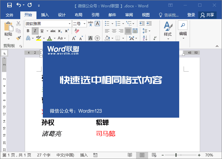Toggle Underline formatting
Screen dimensions: 222x159
[42, 31]
